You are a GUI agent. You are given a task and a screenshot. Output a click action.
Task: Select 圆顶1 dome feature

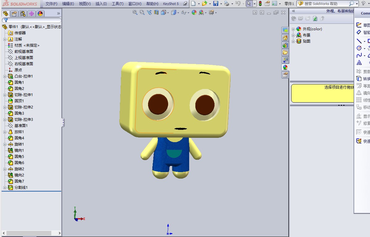point(19,101)
